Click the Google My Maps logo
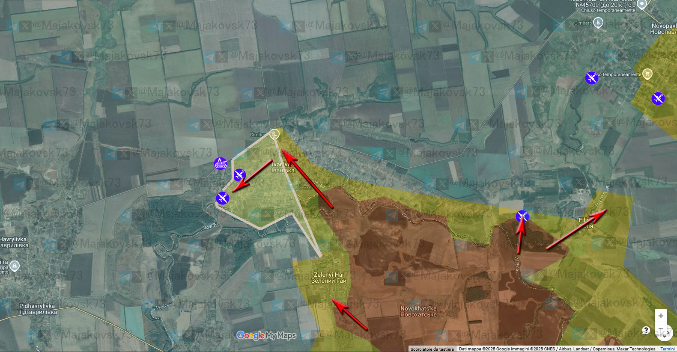This screenshot has width=677, height=352. tap(266, 336)
